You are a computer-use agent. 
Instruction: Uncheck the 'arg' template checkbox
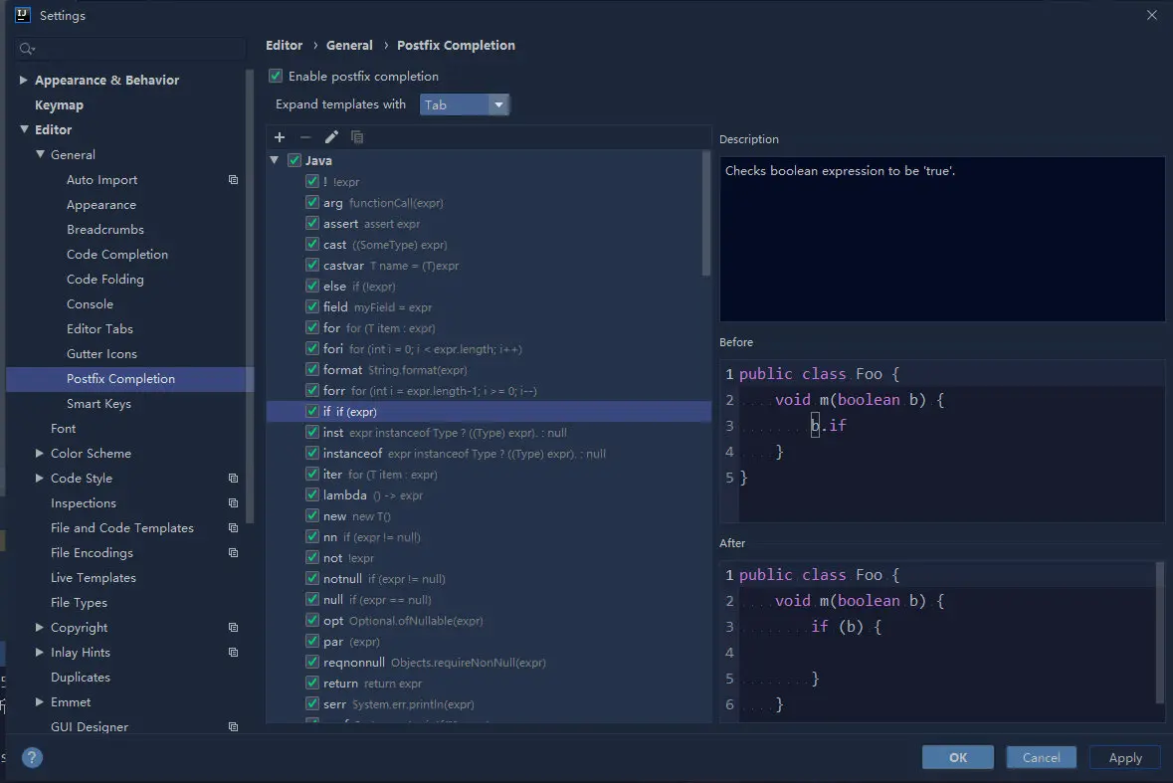pyautogui.click(x=312, y=202)
